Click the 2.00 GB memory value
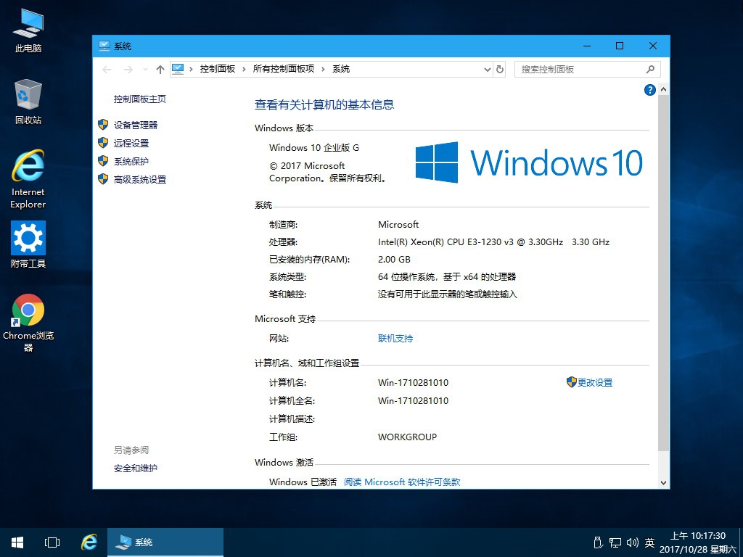The width and height of the screenshot is (743, 557). (394, 260)
